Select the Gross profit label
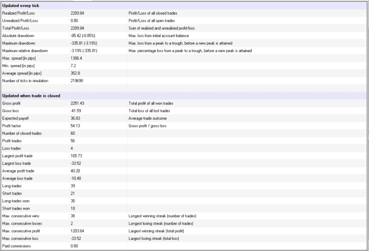 (11, 103)
